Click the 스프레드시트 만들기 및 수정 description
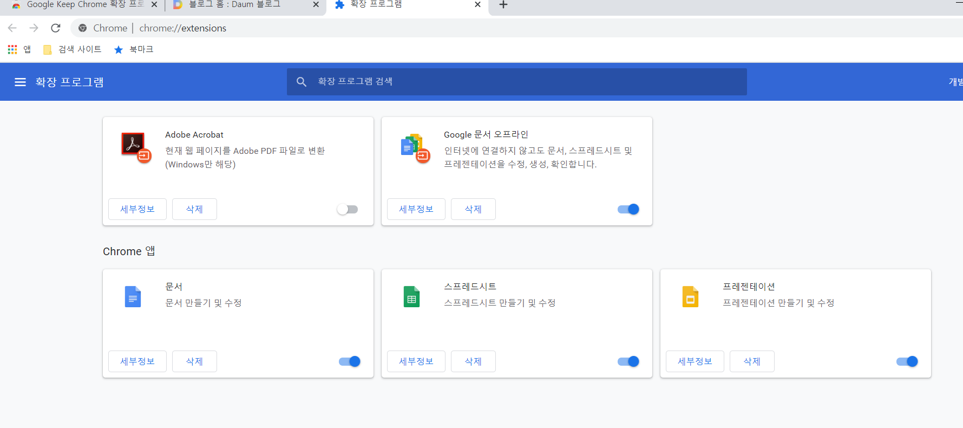 (x=500, y=303)
